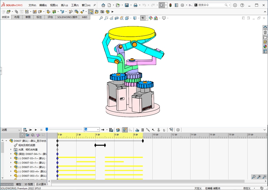Play the animation from start
The image size is (268, 190).
[31, 130]
